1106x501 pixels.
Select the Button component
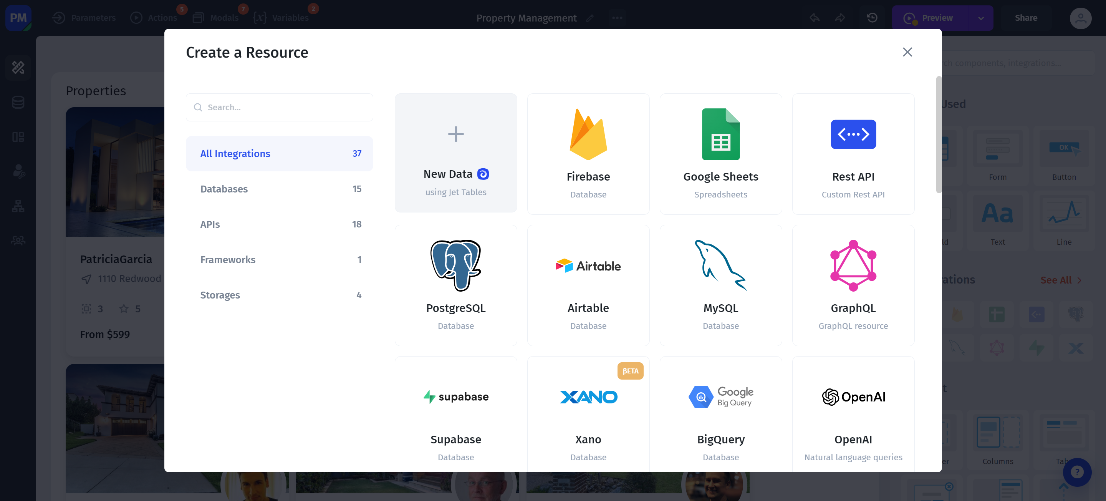1063,156
